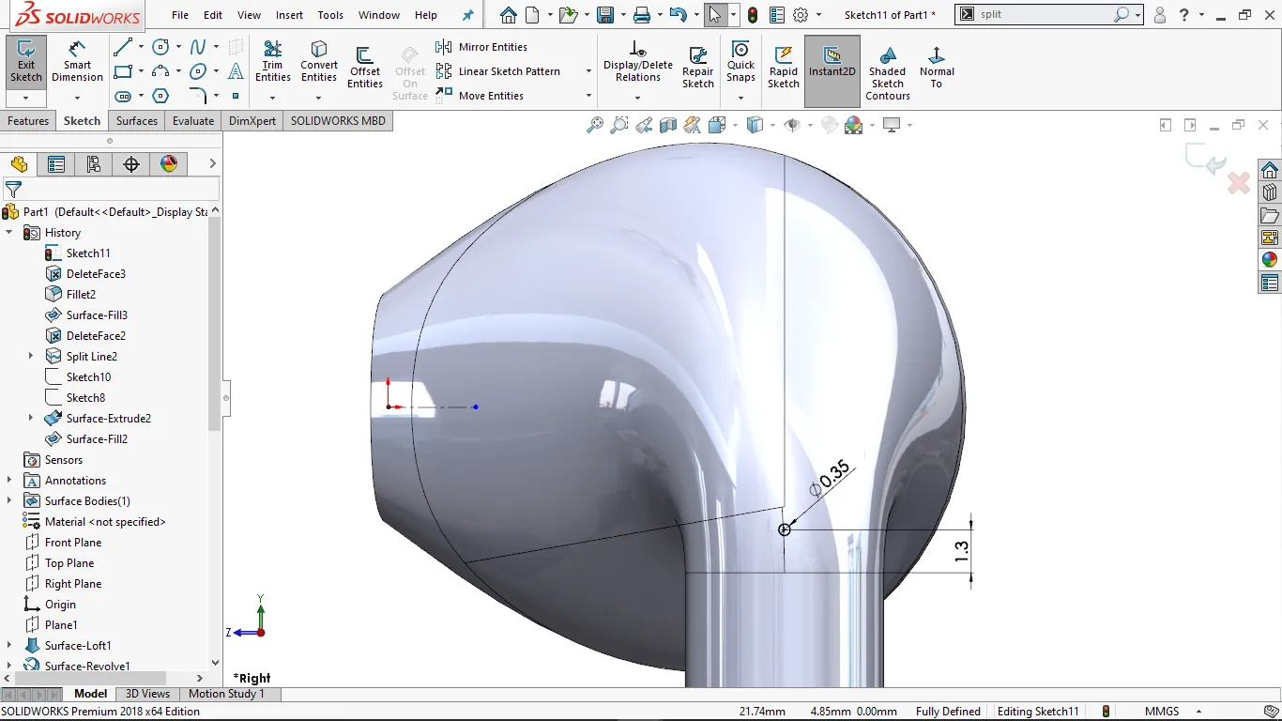The height and width of the screenshot is (721, 1282).
Task: Expand the Split Line2 feature
Action: (x=31, y=357)
